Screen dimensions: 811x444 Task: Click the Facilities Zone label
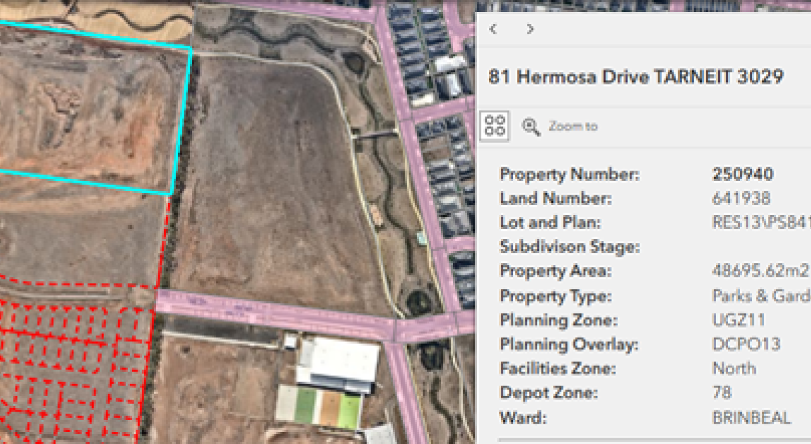coord(558,369)
